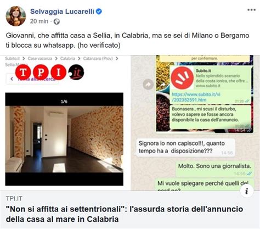Click the back chevron to search
Screen dimensions: 260x229
tap(12, 79)
